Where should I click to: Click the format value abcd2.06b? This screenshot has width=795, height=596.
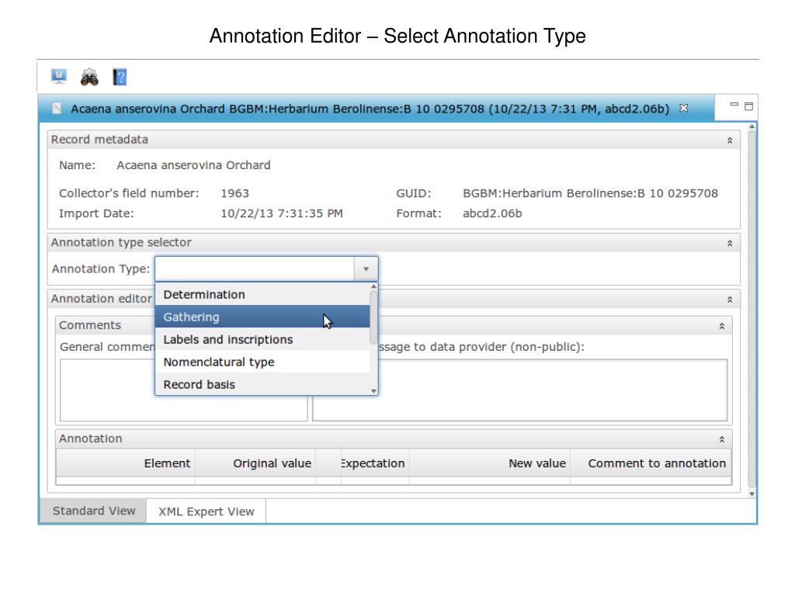(491, 213)
